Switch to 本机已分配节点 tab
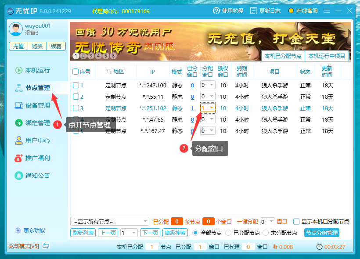 click(x=283, y=56)
